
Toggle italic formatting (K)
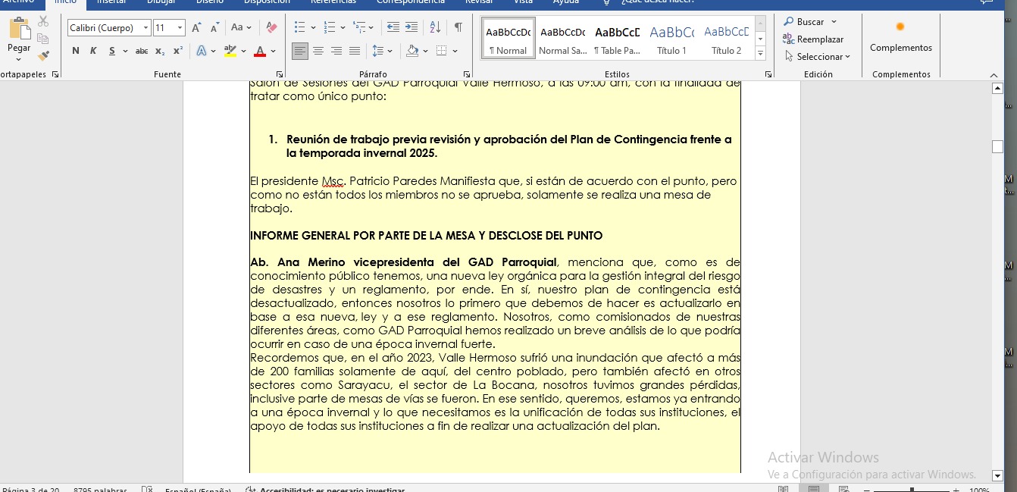(x=93, y=52)
